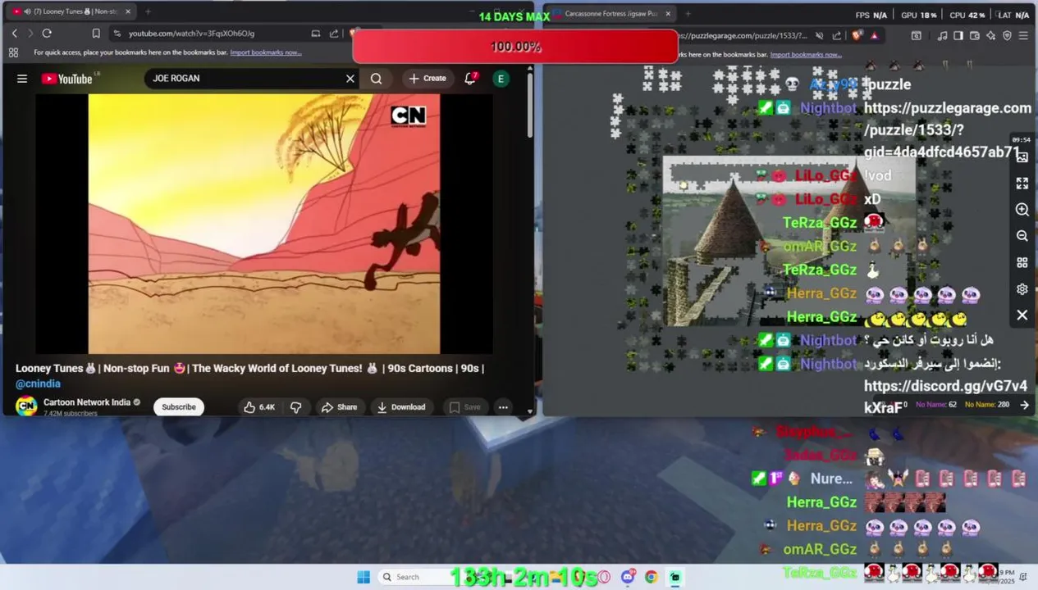Image resolution: width=1038 pixels, height=590 pixels.
Task: Open the YouTube account avatar E
Action: [x=501, y=79]
